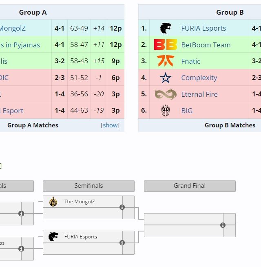
Task: Click the Complexity star logo
Action: [166, 78]
